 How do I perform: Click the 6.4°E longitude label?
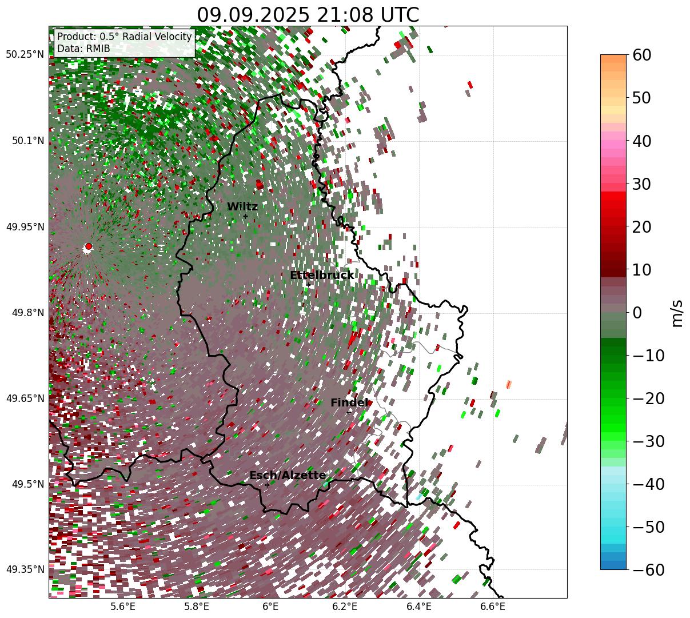pyautogui.click(x=419, y=606)
